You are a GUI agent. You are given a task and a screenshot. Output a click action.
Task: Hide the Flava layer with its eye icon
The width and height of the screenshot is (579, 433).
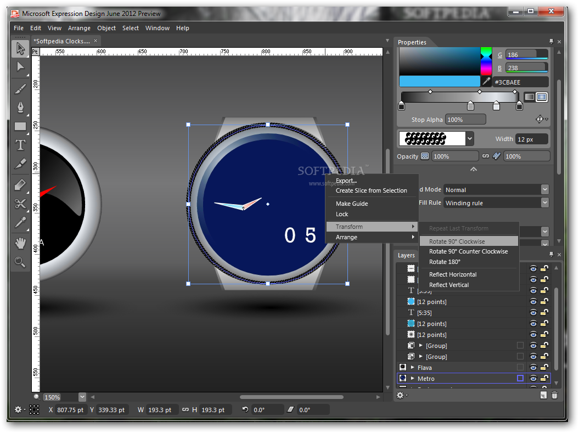[x=533, y=367]
